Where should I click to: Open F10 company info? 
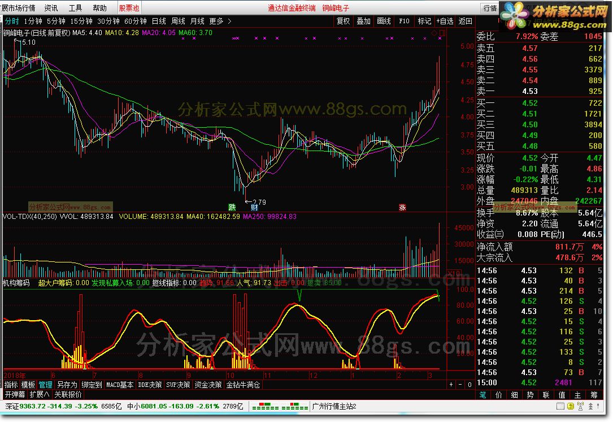[404, 21]
